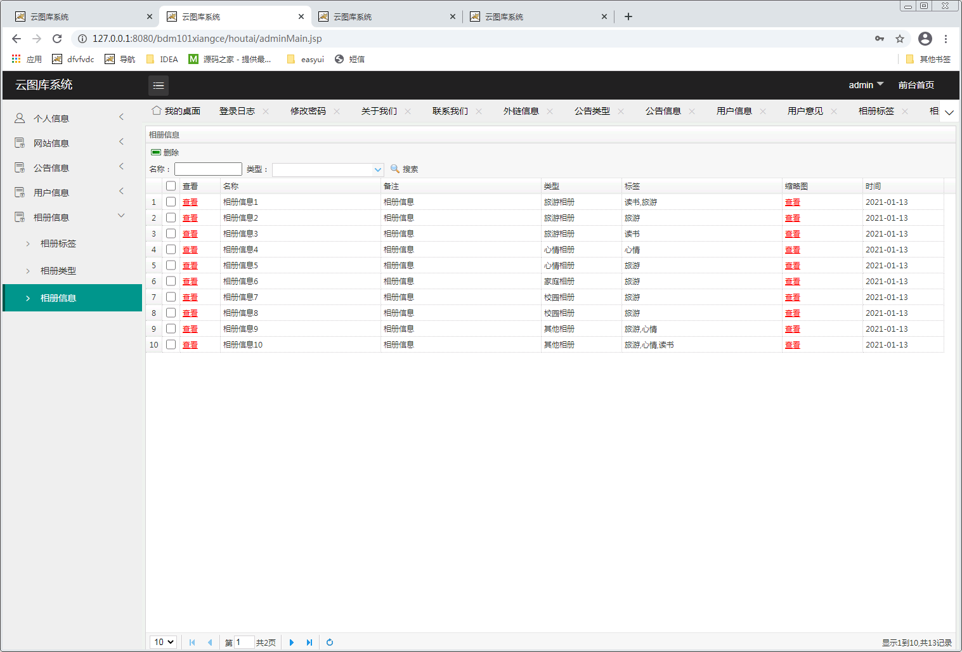962x652 pixels.
Task: Check the checkbox for 相册信息1 row
Action: click(x=171, y=202)
